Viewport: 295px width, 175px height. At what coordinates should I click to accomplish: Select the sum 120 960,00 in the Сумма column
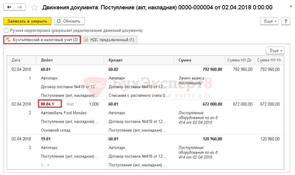point(212,139)
